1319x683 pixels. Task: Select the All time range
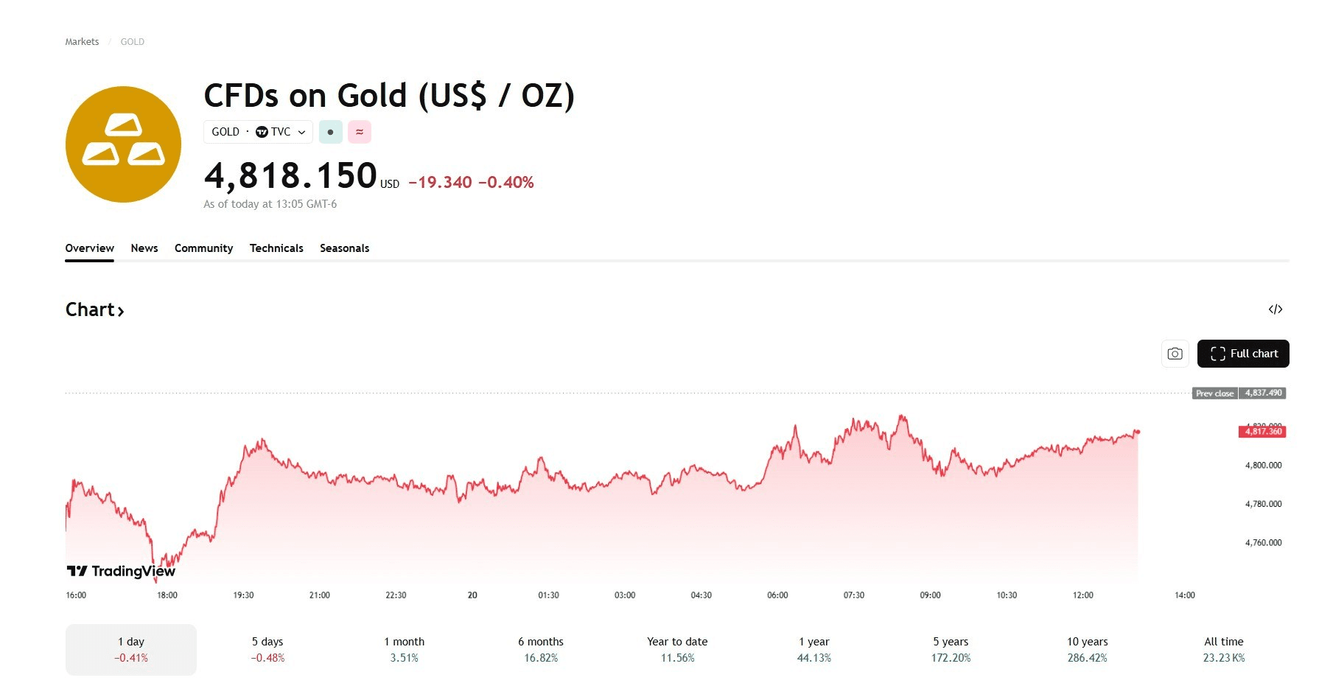tap(1223, 649)
